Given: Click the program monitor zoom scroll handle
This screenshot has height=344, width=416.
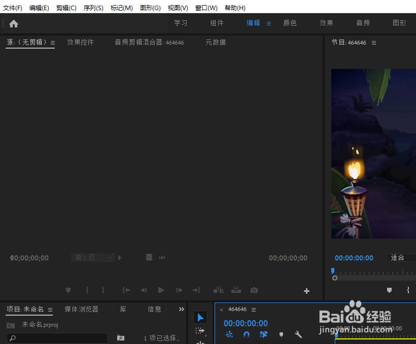Looking at the screenshot, I should coord(335,278).
